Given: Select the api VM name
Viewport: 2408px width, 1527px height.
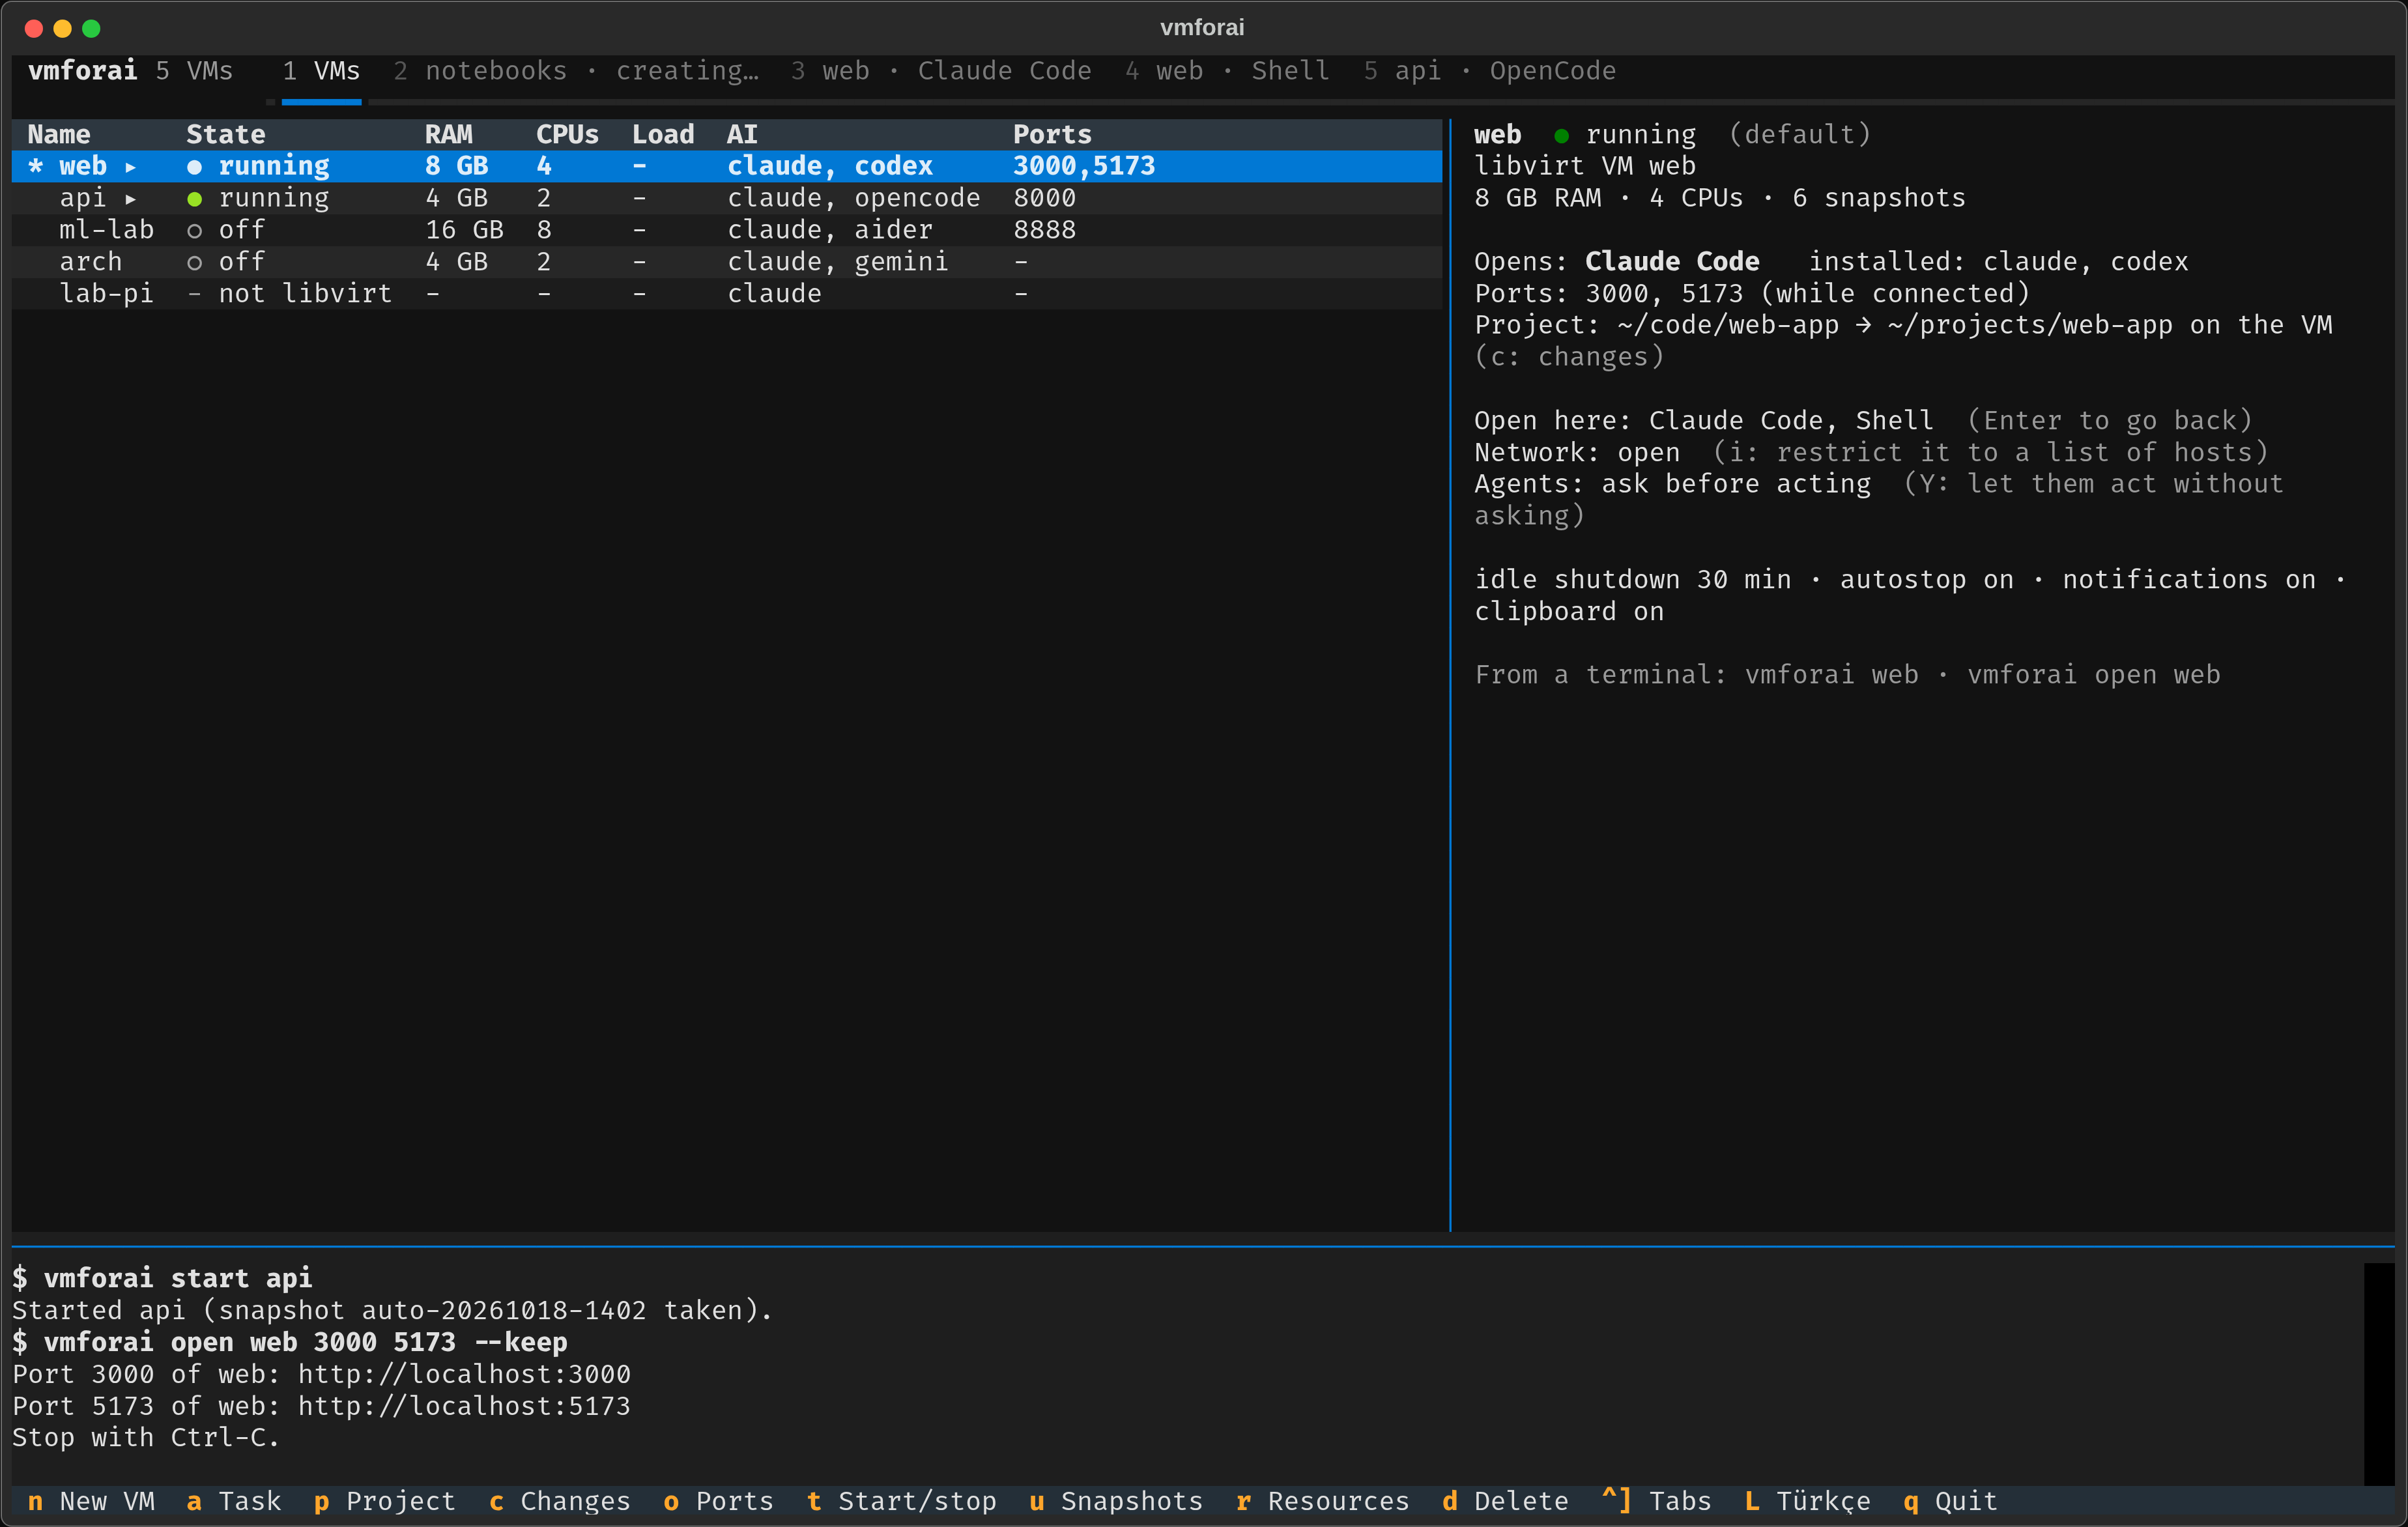Looking at the screenshot, I should pos(82,198).
